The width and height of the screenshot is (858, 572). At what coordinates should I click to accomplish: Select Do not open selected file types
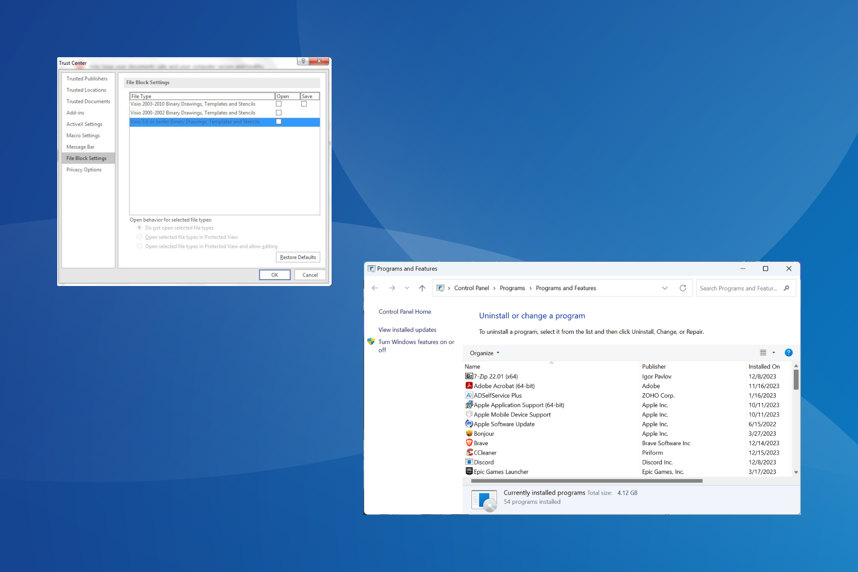139,228
